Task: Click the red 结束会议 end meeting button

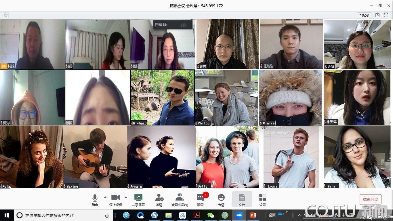Action: point(370,199)
